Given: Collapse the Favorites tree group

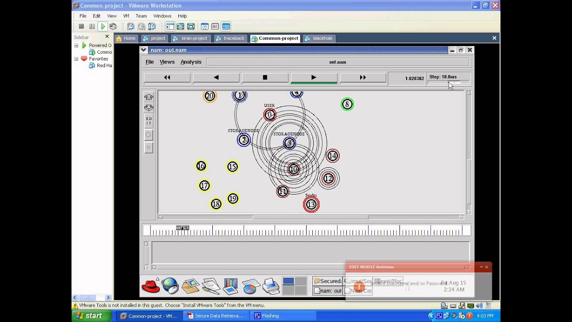Looking at the screenshot, I should (x=76, y=59).
